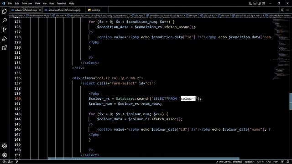Open the Explorer view in the activity bar

5,11
